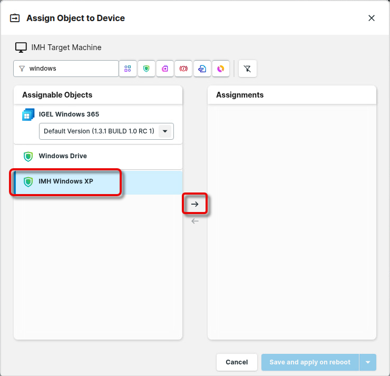Screen dimensions: 390x376
Task: Click the red circular filter icon
Action: tap(183, 69)
